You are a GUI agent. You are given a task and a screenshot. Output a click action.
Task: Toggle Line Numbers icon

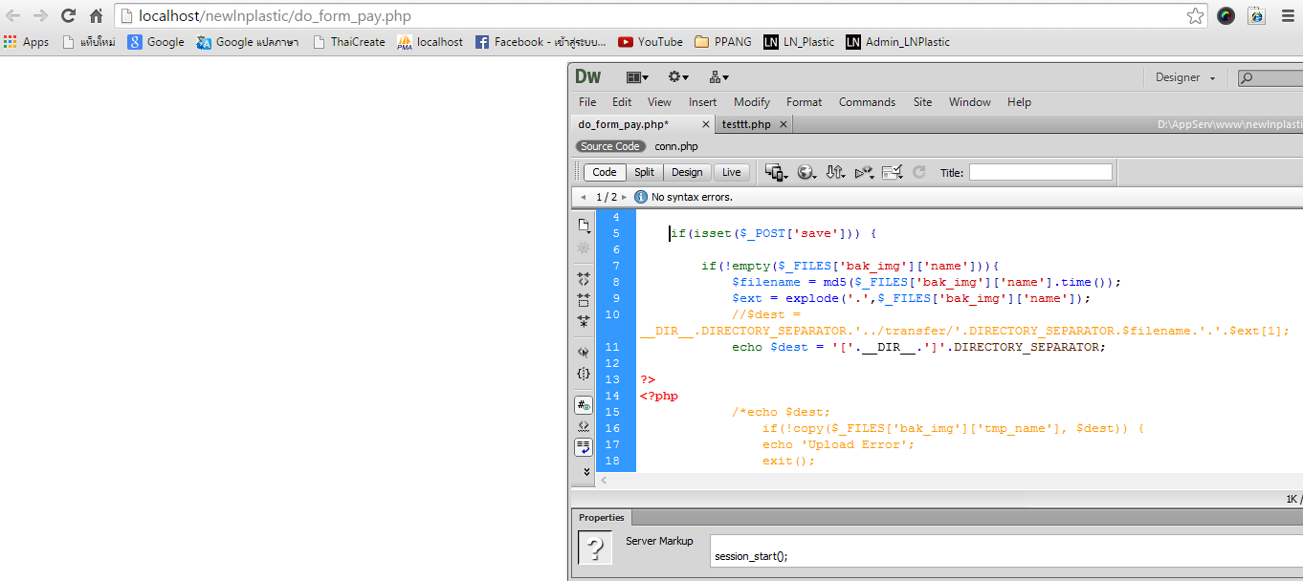584,404
